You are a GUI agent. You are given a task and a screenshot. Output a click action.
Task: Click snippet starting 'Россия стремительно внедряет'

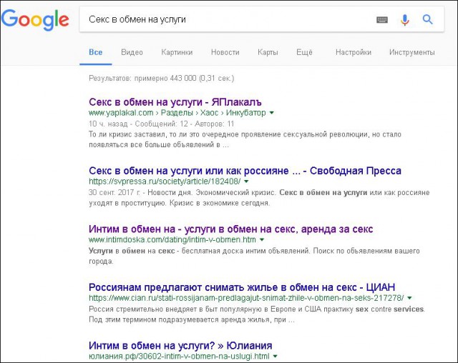(x=256, y=314)
